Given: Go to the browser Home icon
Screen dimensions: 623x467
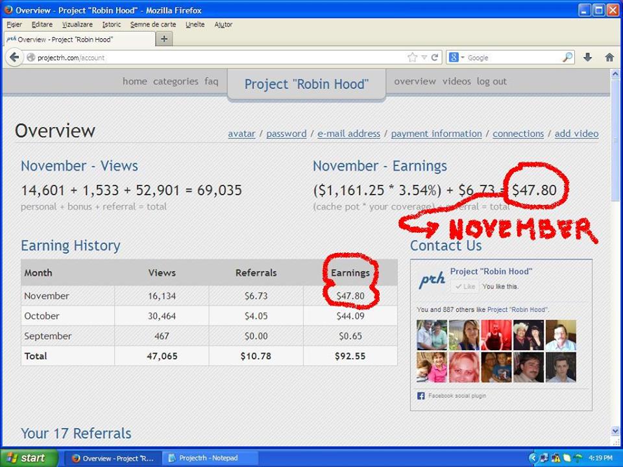Looking at the screenshot, I should 609,58.
